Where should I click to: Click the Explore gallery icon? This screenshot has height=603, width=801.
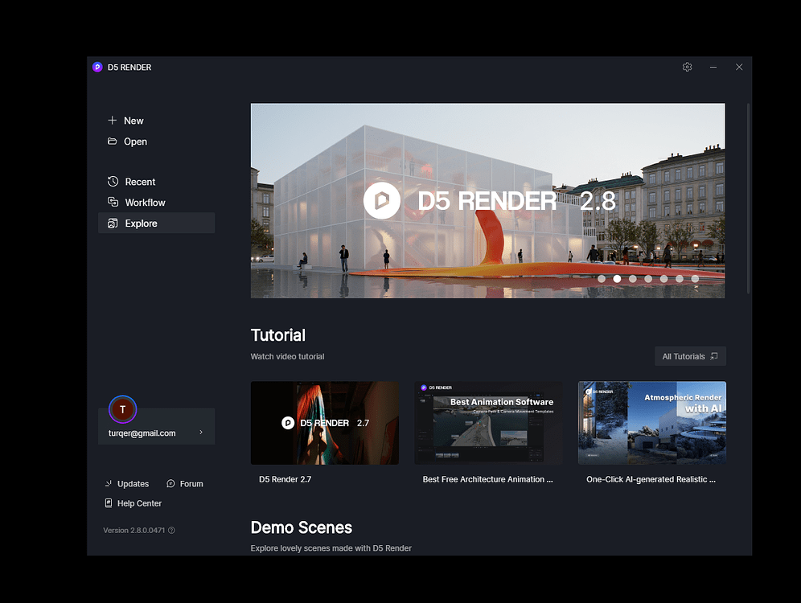113,224
